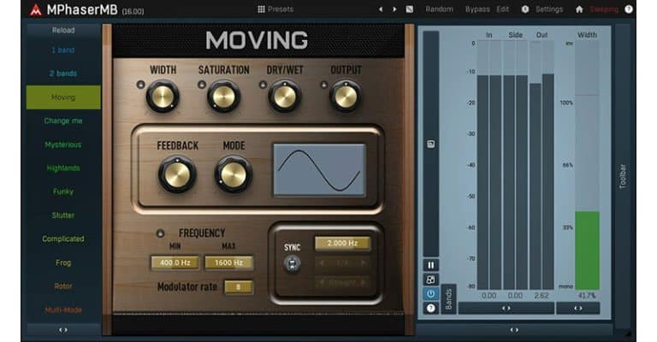The height and width of the screenshot is (342, 657).
Task: Pause the meters with the pause icon
Action: [431, 265]
